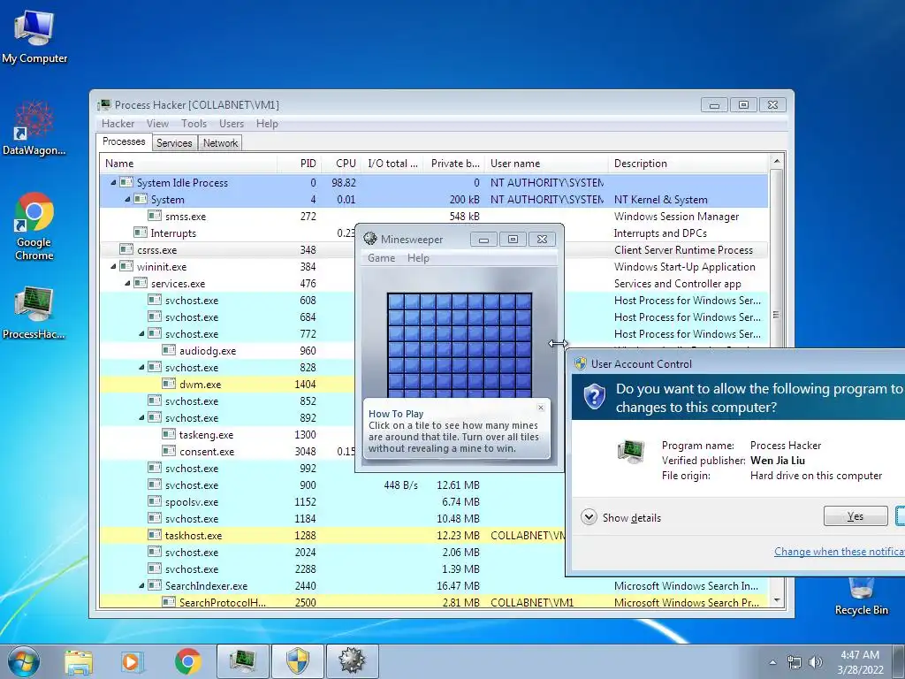The image size is (905, 679).
Task: Click Change when these notifications appear link
Action: click(840, 552)
